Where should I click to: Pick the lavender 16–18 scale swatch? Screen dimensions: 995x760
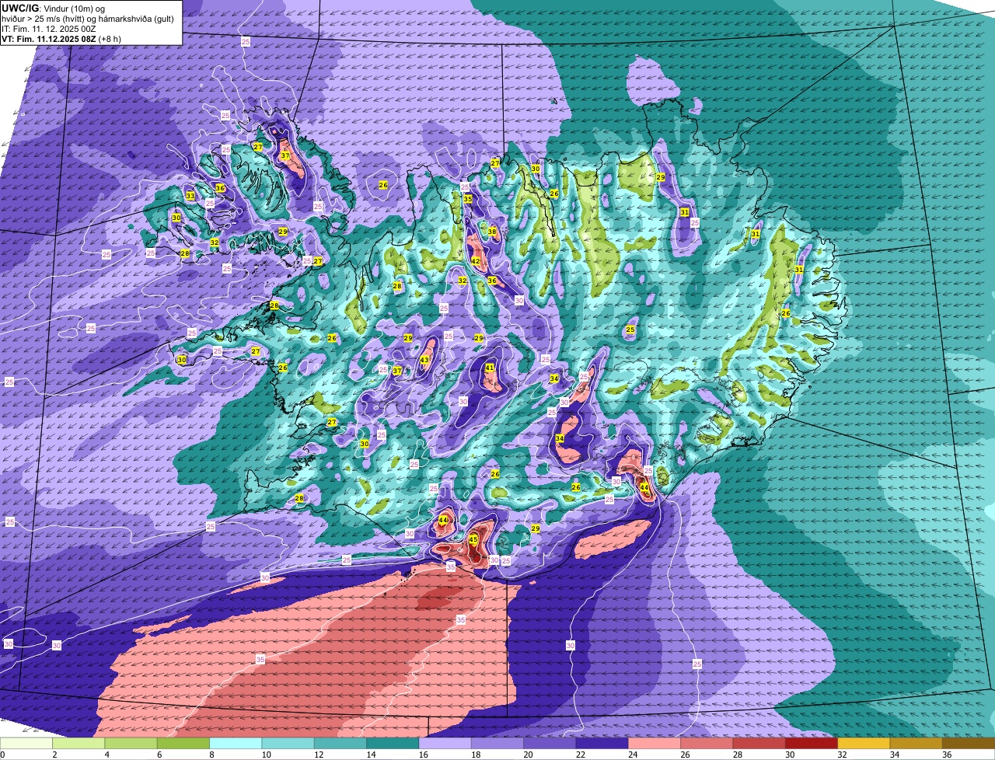pos(445,743)
